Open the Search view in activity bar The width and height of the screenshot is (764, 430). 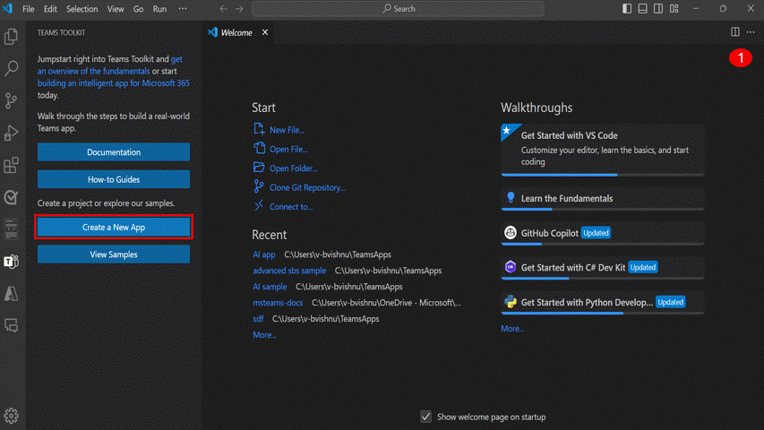[x=12, y=68]
